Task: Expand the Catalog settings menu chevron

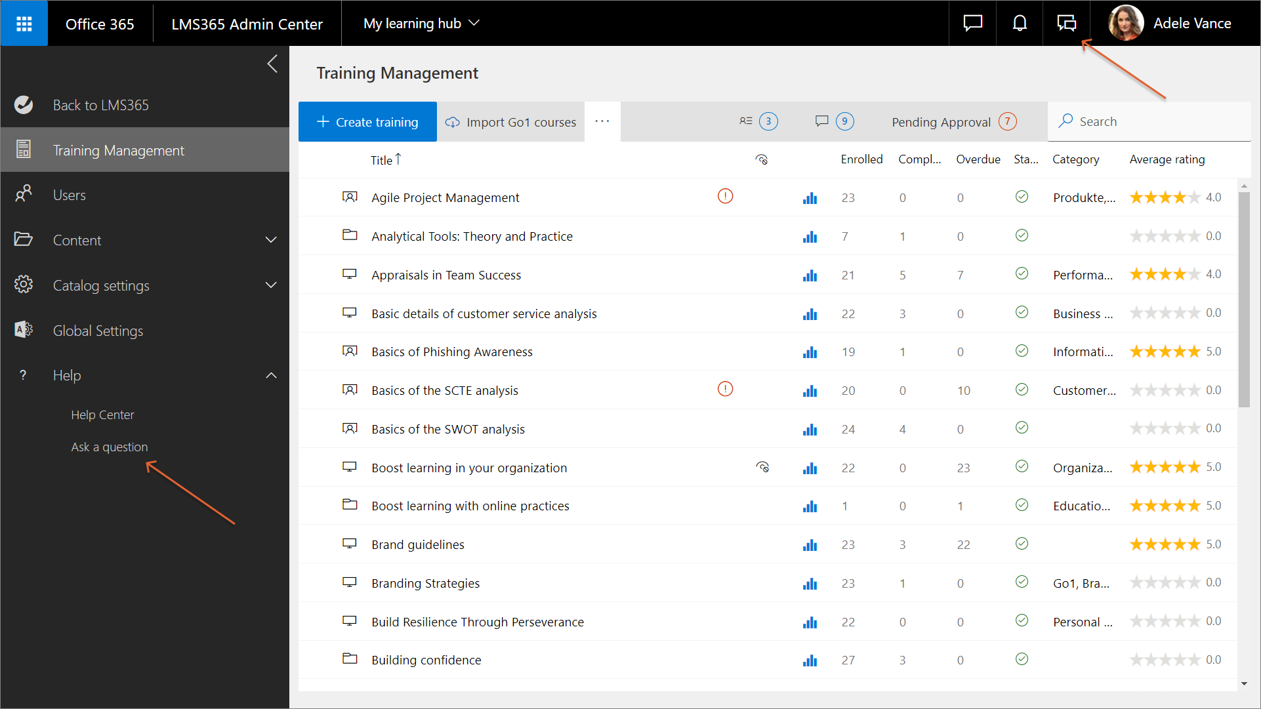Action: click(x=270, y=285)
